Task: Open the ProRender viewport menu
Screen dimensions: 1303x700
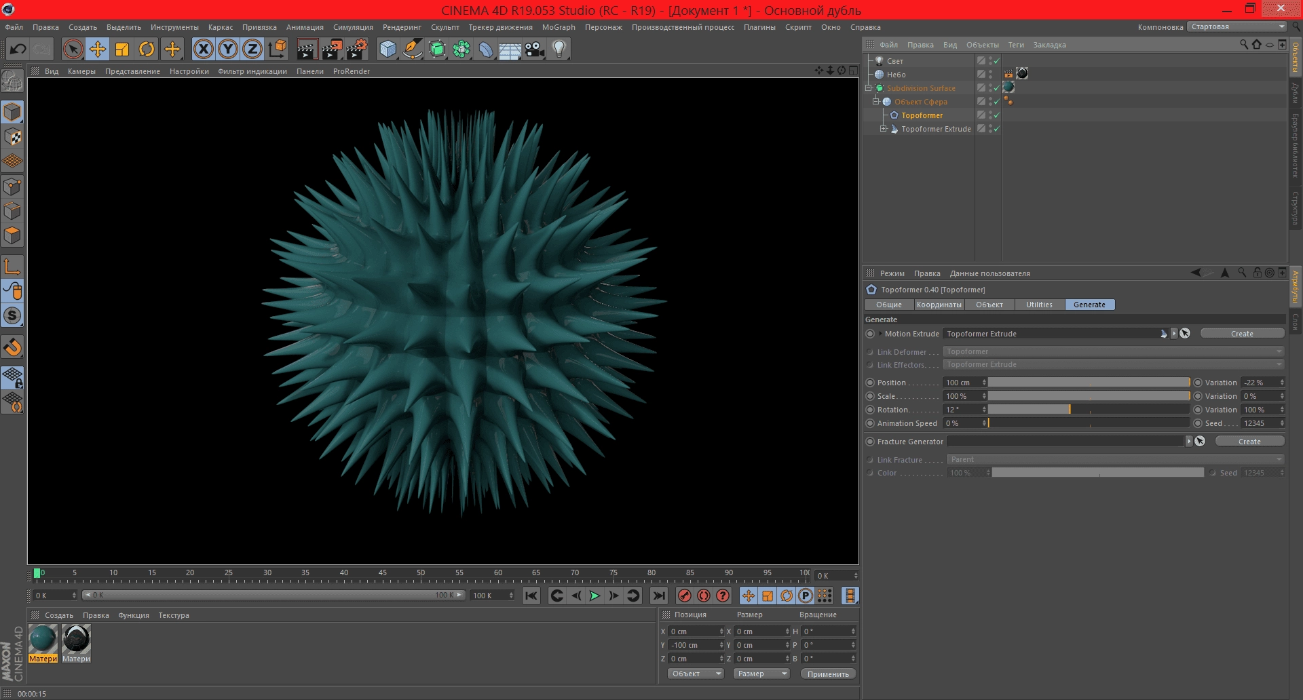Action: pos(351,71)
